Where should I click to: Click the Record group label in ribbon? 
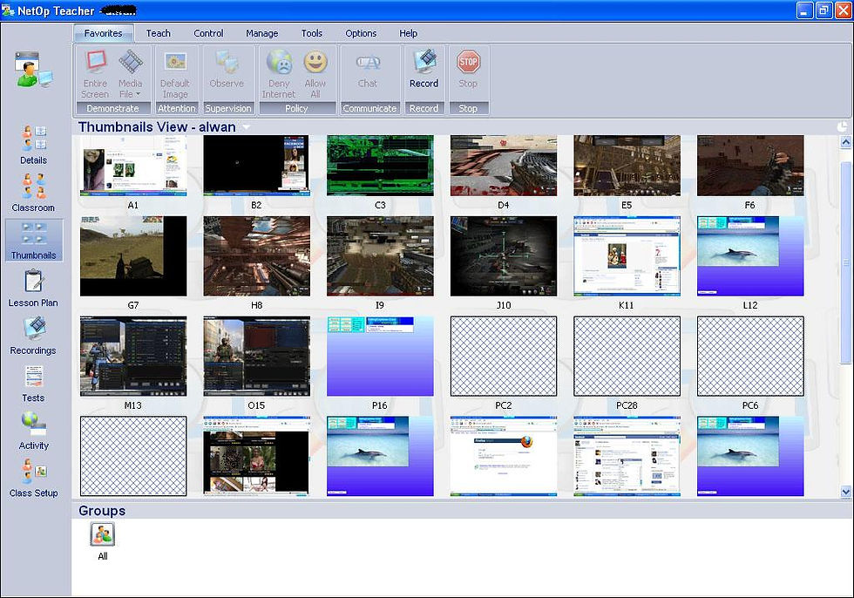[x=424, y=108]
